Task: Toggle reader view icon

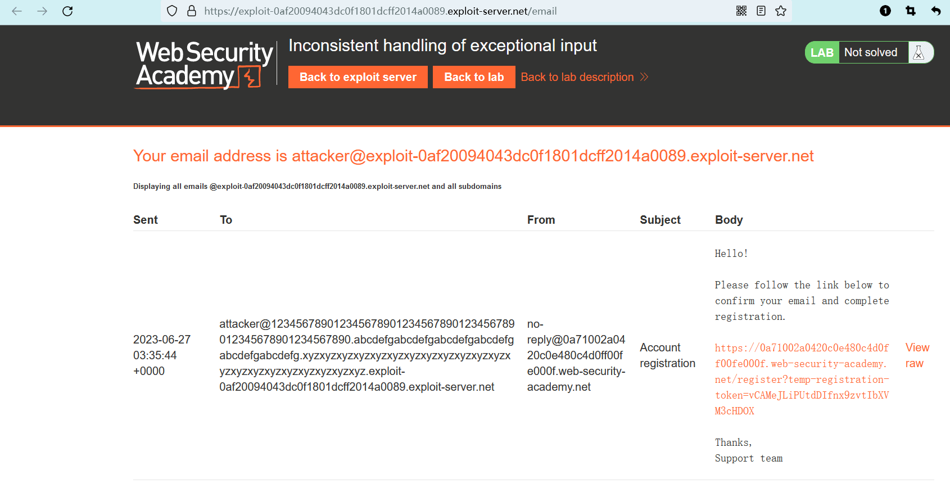Action: 761,11
